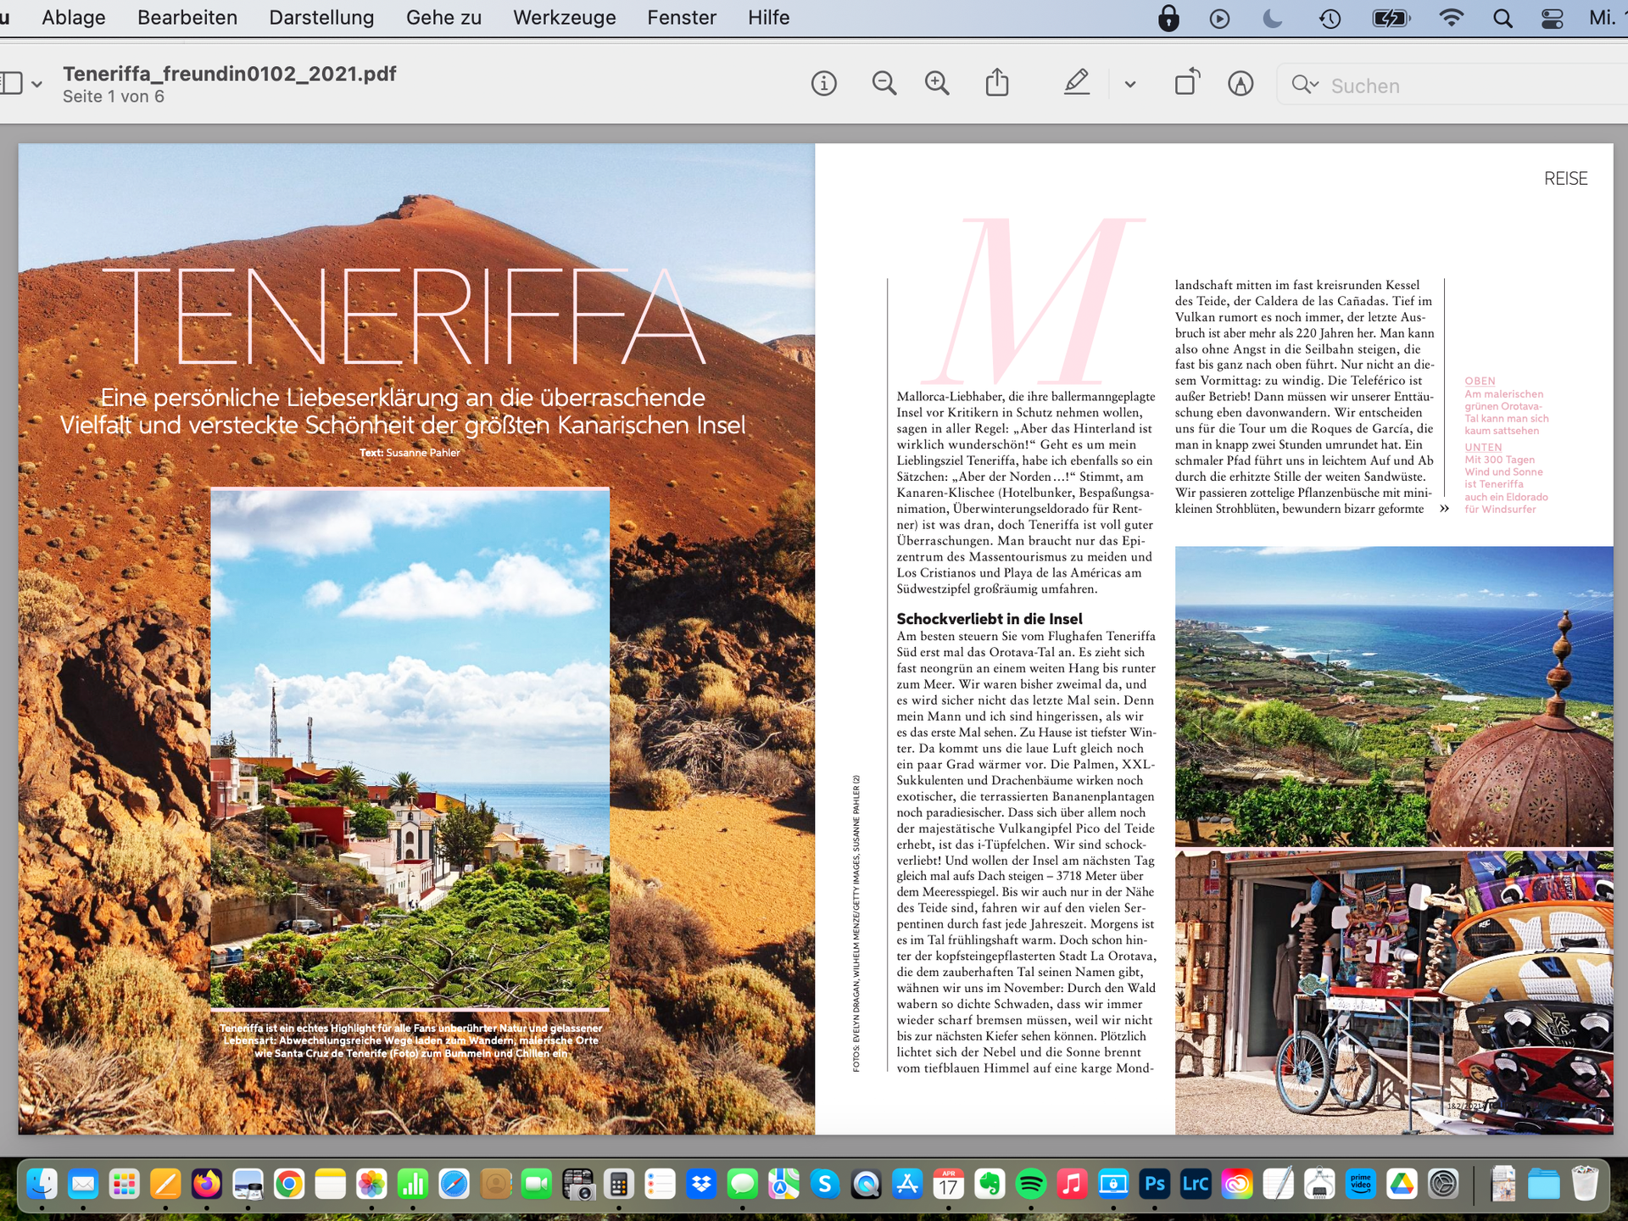
Task: Activate the Markup pen tool
Action: (x=1076, y=84)
